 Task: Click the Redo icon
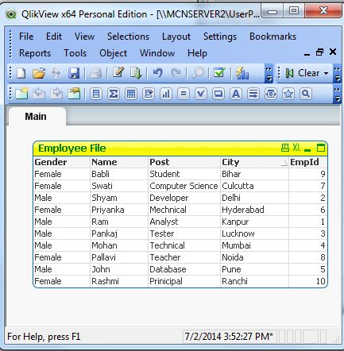pos(176,72)
